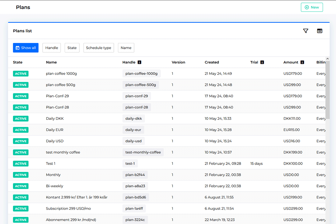Open Subscription 299 USD/mo plan

(x=68, y=208)
